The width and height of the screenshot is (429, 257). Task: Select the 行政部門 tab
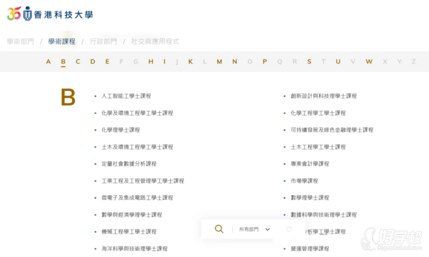[x=103, y=41]
